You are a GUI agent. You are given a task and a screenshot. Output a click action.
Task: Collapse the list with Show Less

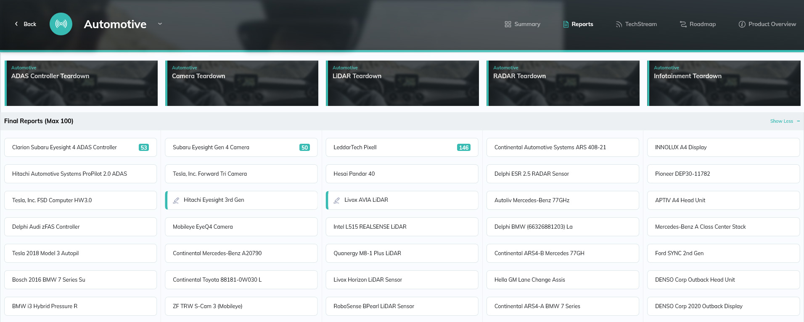click(x=785, y=121)
